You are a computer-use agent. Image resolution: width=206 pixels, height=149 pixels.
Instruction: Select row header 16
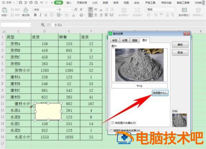(3, 137)
